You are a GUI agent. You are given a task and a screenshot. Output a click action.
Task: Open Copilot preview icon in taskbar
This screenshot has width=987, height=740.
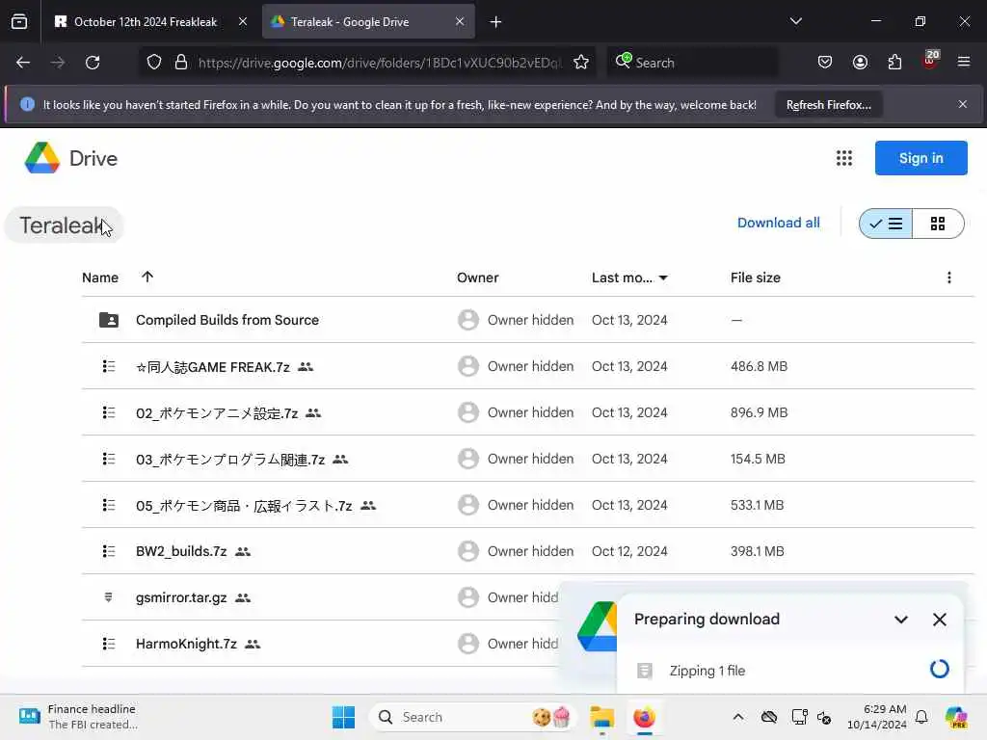(x=955, y=717)
